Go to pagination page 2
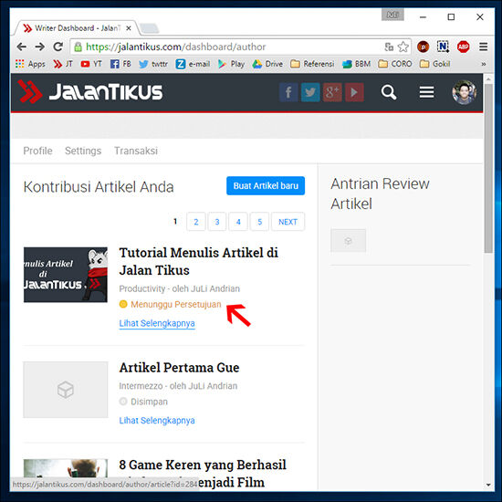The width and height of the screenshot is (502, 502). click(x=196, y=222)
